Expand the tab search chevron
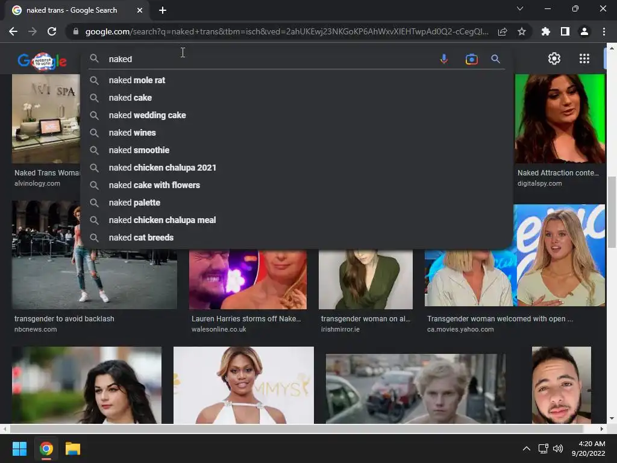This screenshot has height=463, width=617. pos(520,8)
